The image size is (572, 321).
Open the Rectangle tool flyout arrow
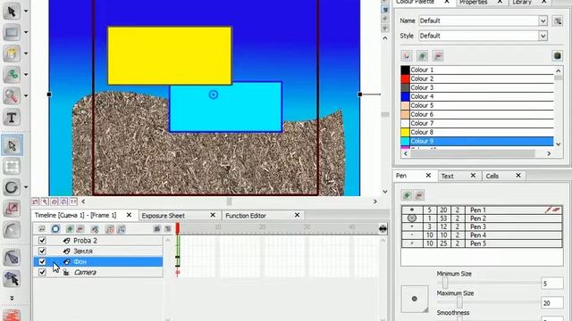click(x=26, y=32)
